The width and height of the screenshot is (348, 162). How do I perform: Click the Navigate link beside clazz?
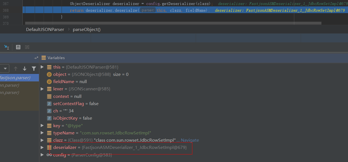pyautogui.click(x=190, y=140)
